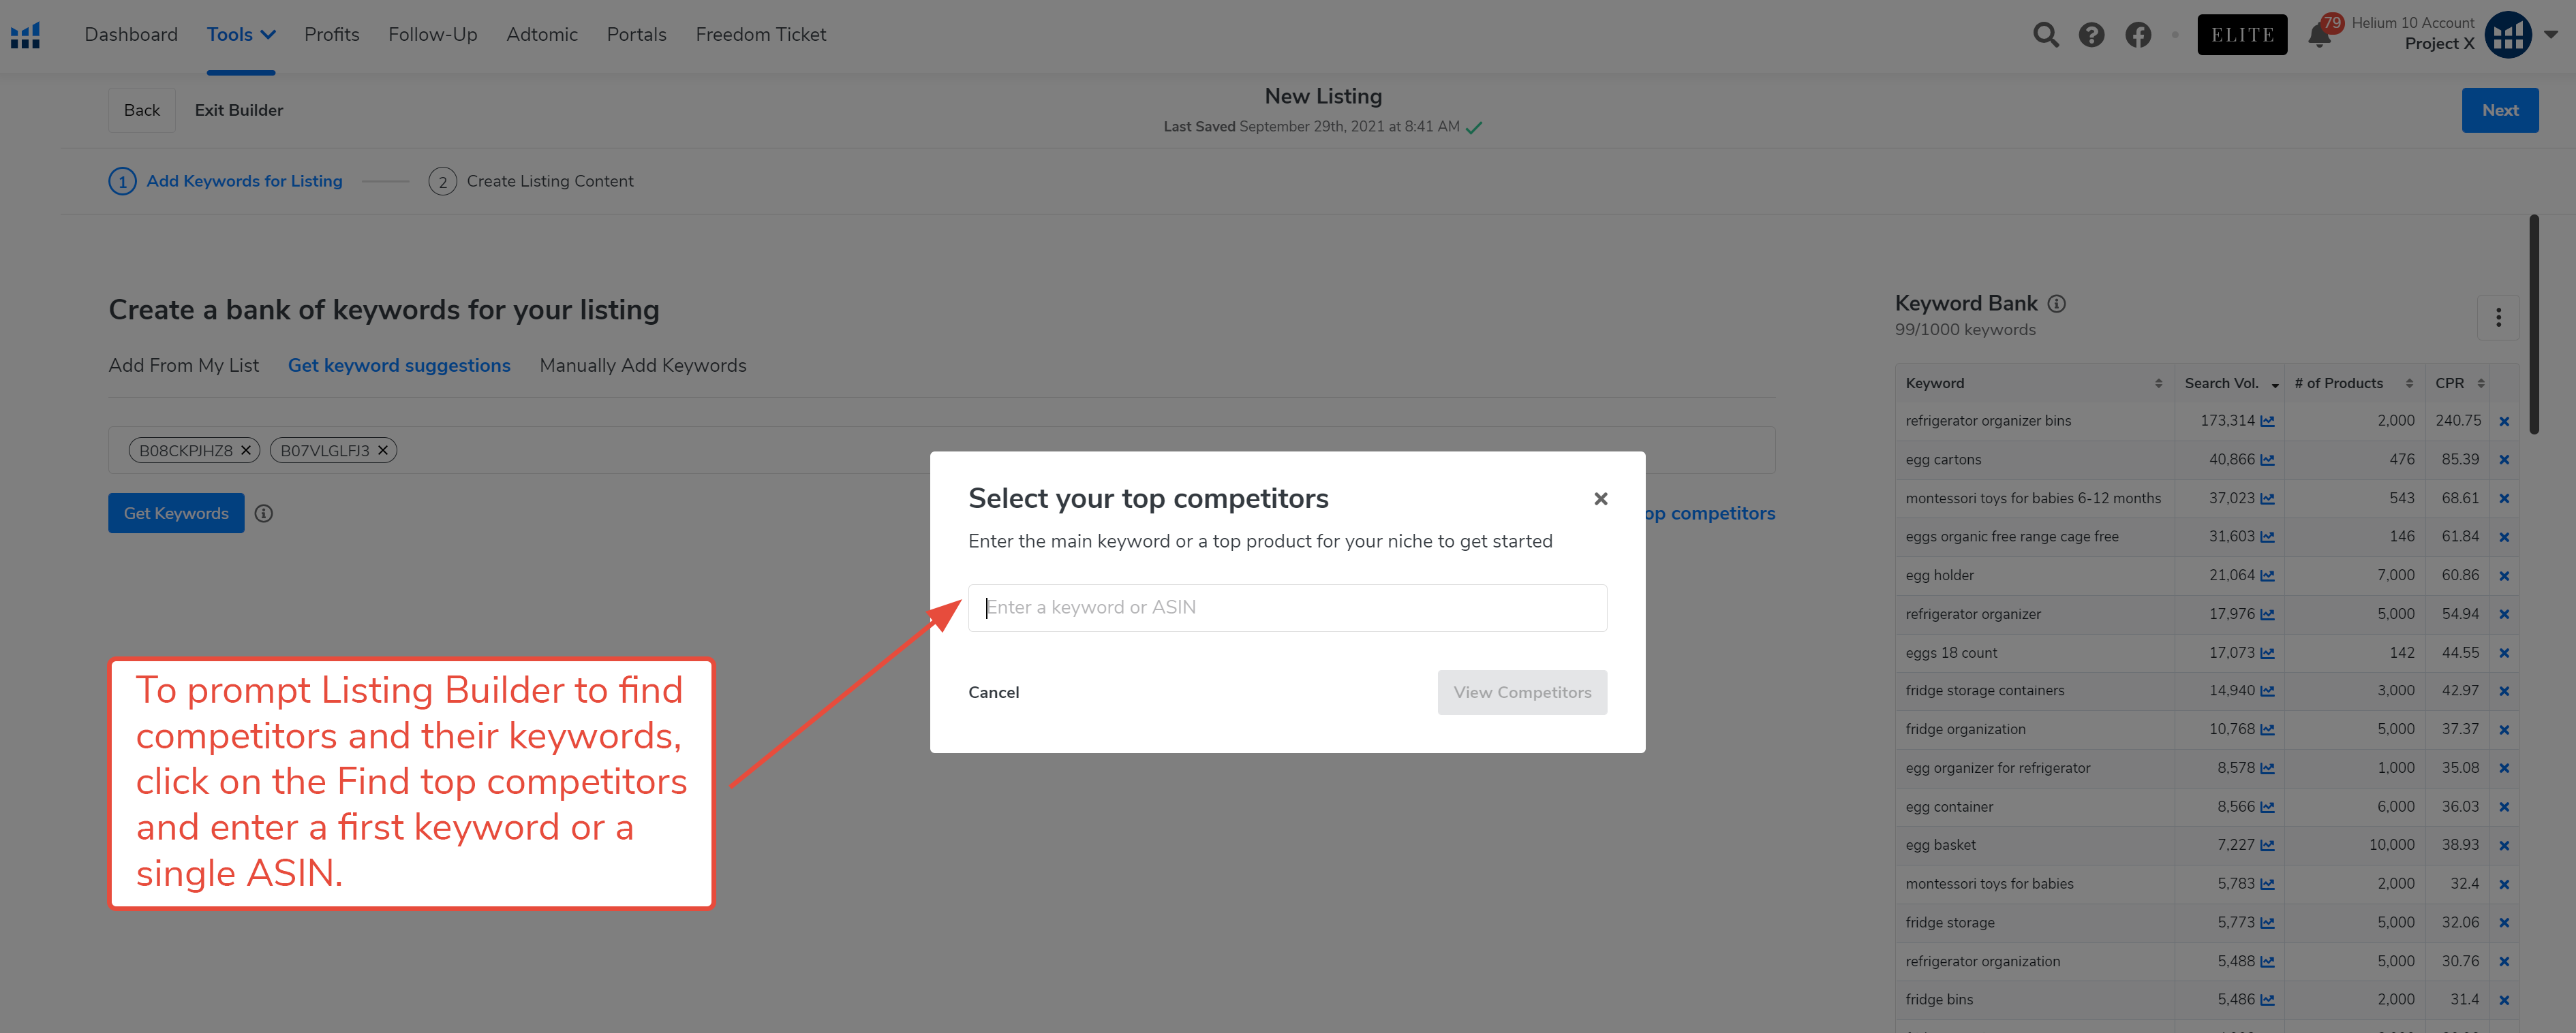This screenshot has height=1033, width=2576.
Task: Click the Search Volume column sort arrow
Action: 2275,386
